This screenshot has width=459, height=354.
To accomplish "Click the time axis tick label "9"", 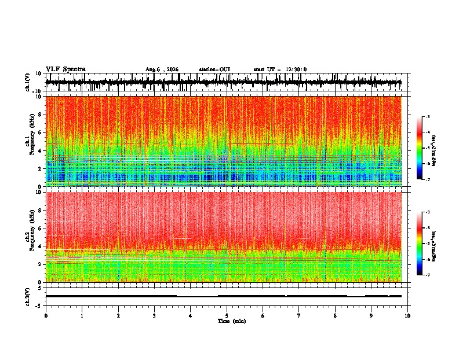I will (x=371, y=316).
